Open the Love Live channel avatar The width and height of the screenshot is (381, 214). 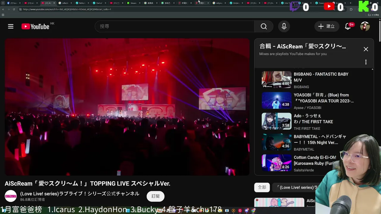(x=11, y=196)
